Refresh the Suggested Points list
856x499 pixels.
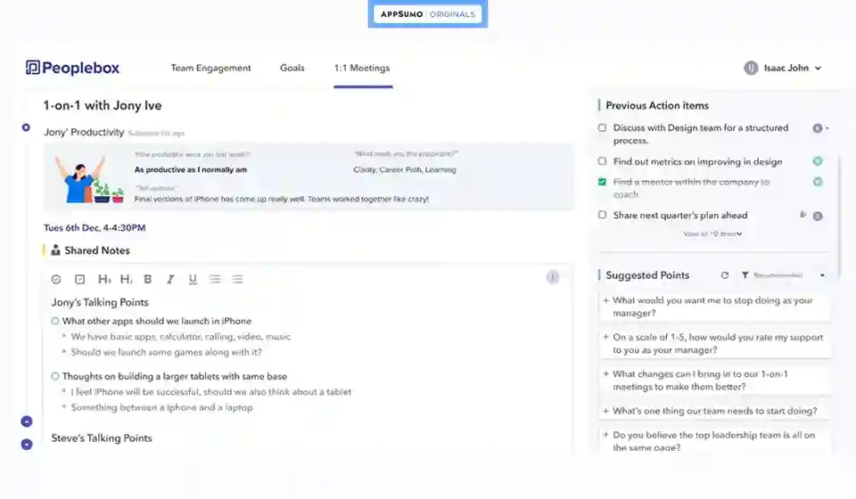725,275
